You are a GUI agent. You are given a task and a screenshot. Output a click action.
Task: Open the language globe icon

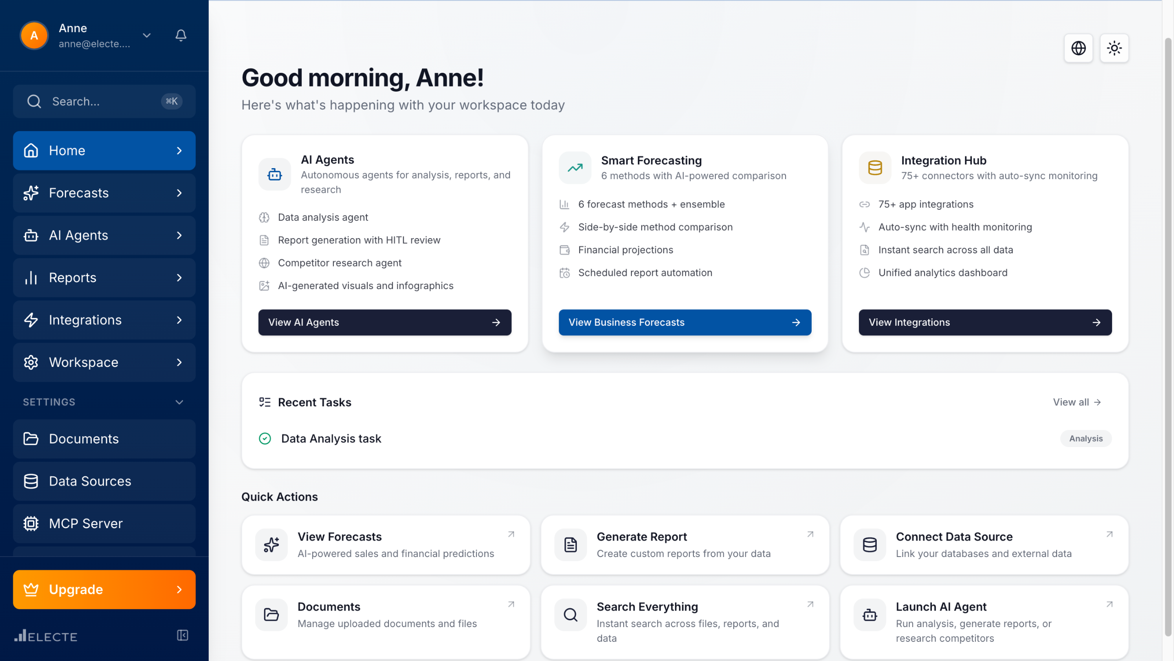coord(1078,48)
